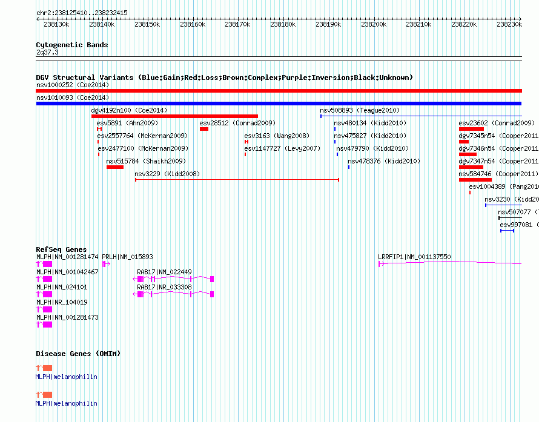
Task: Open the LRRFIP1|NM_001137550 gene label
Action: tap(414, 257)
